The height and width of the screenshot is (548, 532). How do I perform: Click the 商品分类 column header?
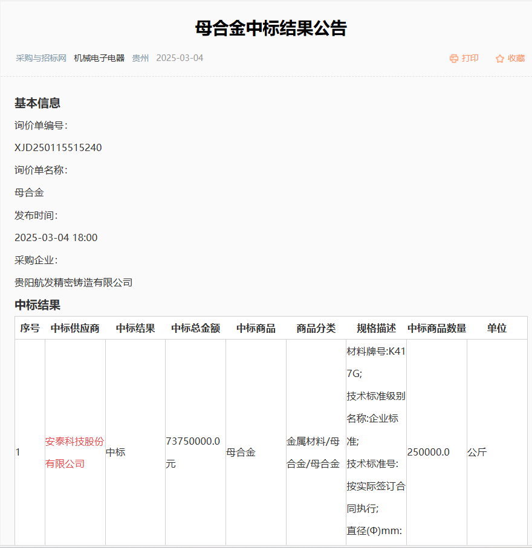click(316, 328)
